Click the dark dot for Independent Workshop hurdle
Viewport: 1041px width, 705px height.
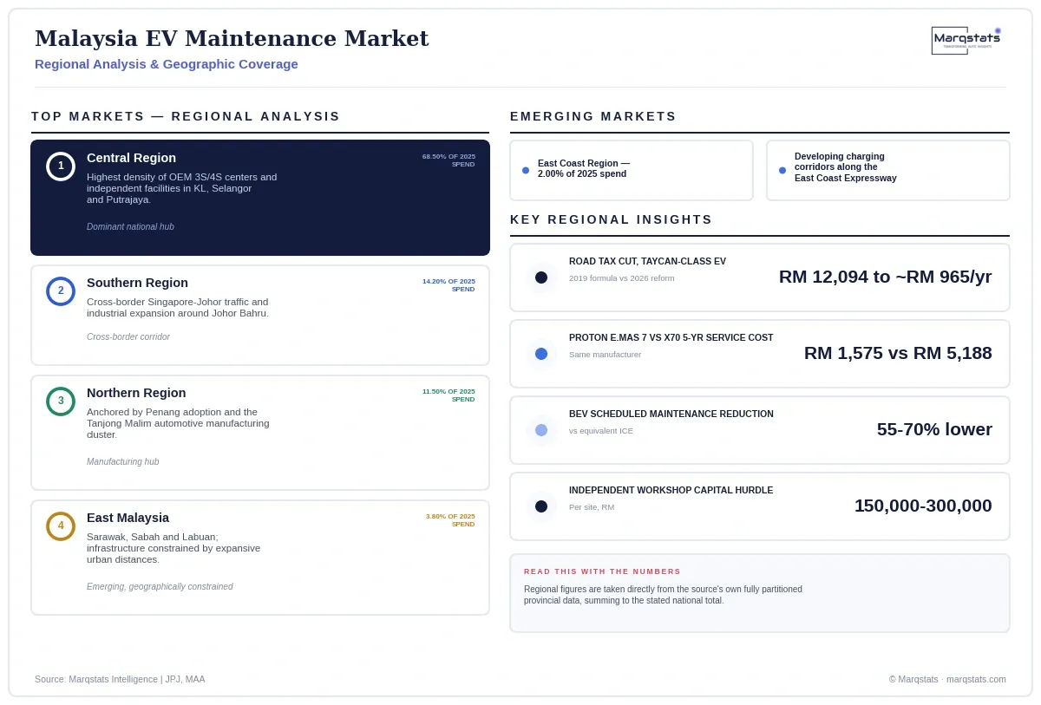[x=541, y=506]
